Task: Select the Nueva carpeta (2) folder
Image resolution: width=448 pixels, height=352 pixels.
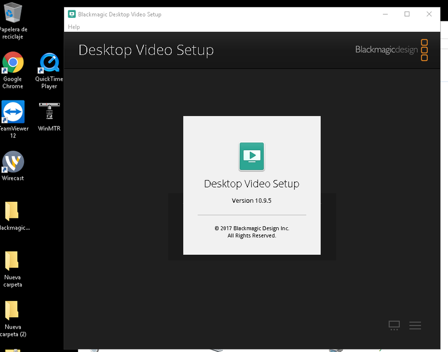Action: click(x=13, y=319)
